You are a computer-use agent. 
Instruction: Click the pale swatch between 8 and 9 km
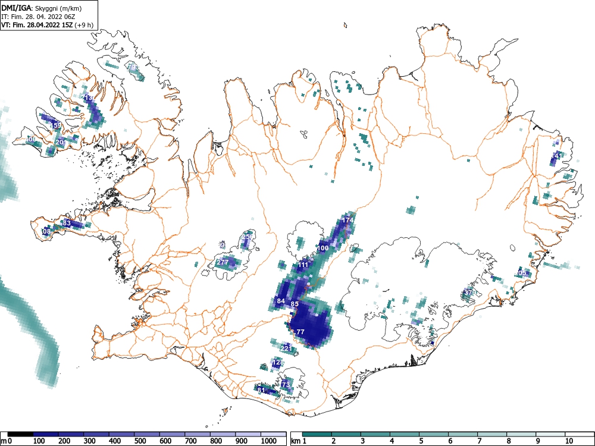coord(521,434)
